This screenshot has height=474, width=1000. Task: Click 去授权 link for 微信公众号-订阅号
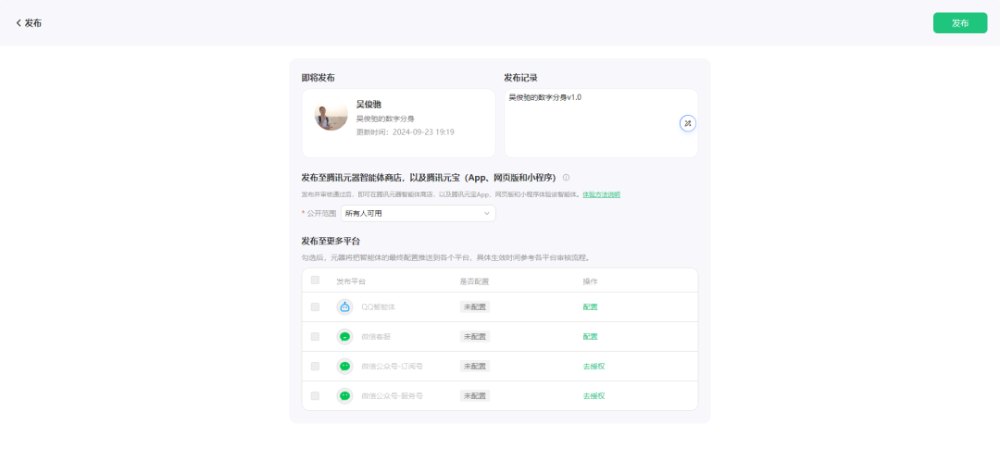point(594,367)
